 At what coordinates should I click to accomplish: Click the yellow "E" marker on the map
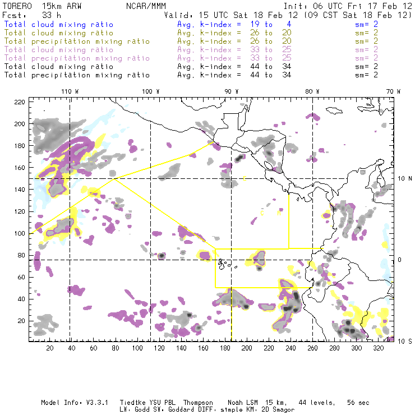pyautogui.click(x=245, y=178)
